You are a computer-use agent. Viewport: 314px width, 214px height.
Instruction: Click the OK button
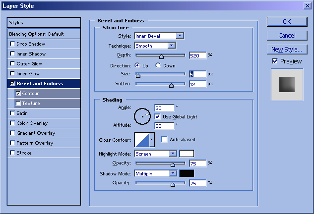[x=287, y=22]
